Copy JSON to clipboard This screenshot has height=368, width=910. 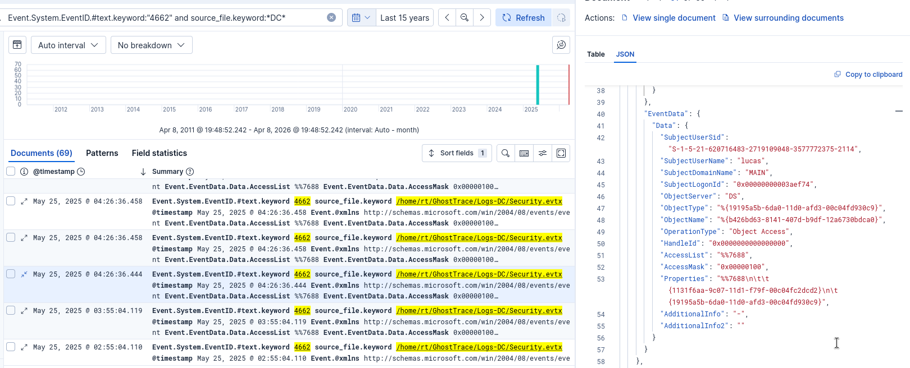(x=868, y=75)
